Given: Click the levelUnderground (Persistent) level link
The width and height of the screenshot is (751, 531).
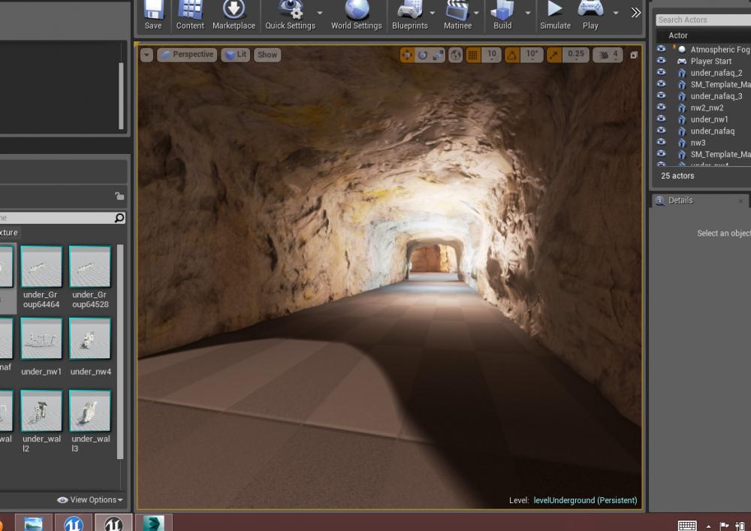Looking at the screenshot, I should (x=585, y=500).
